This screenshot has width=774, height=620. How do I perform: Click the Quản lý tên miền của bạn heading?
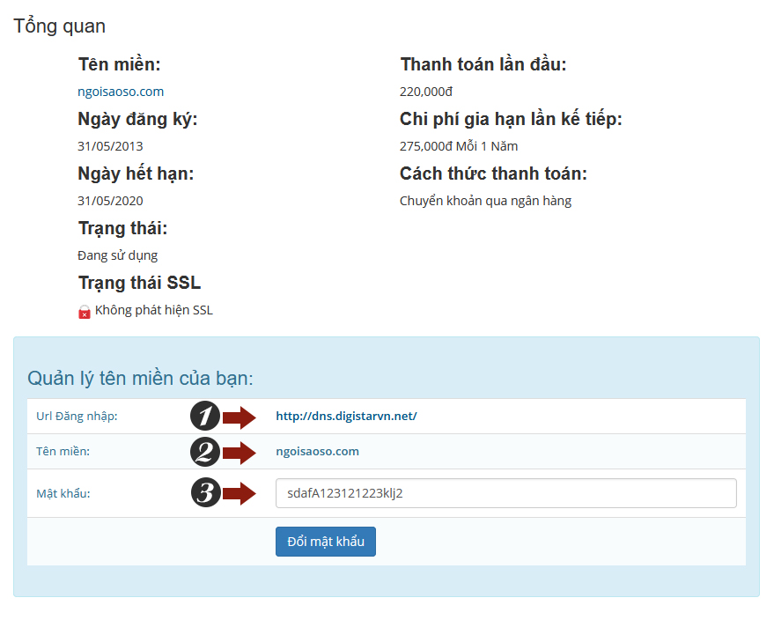(x=141, y=379)
